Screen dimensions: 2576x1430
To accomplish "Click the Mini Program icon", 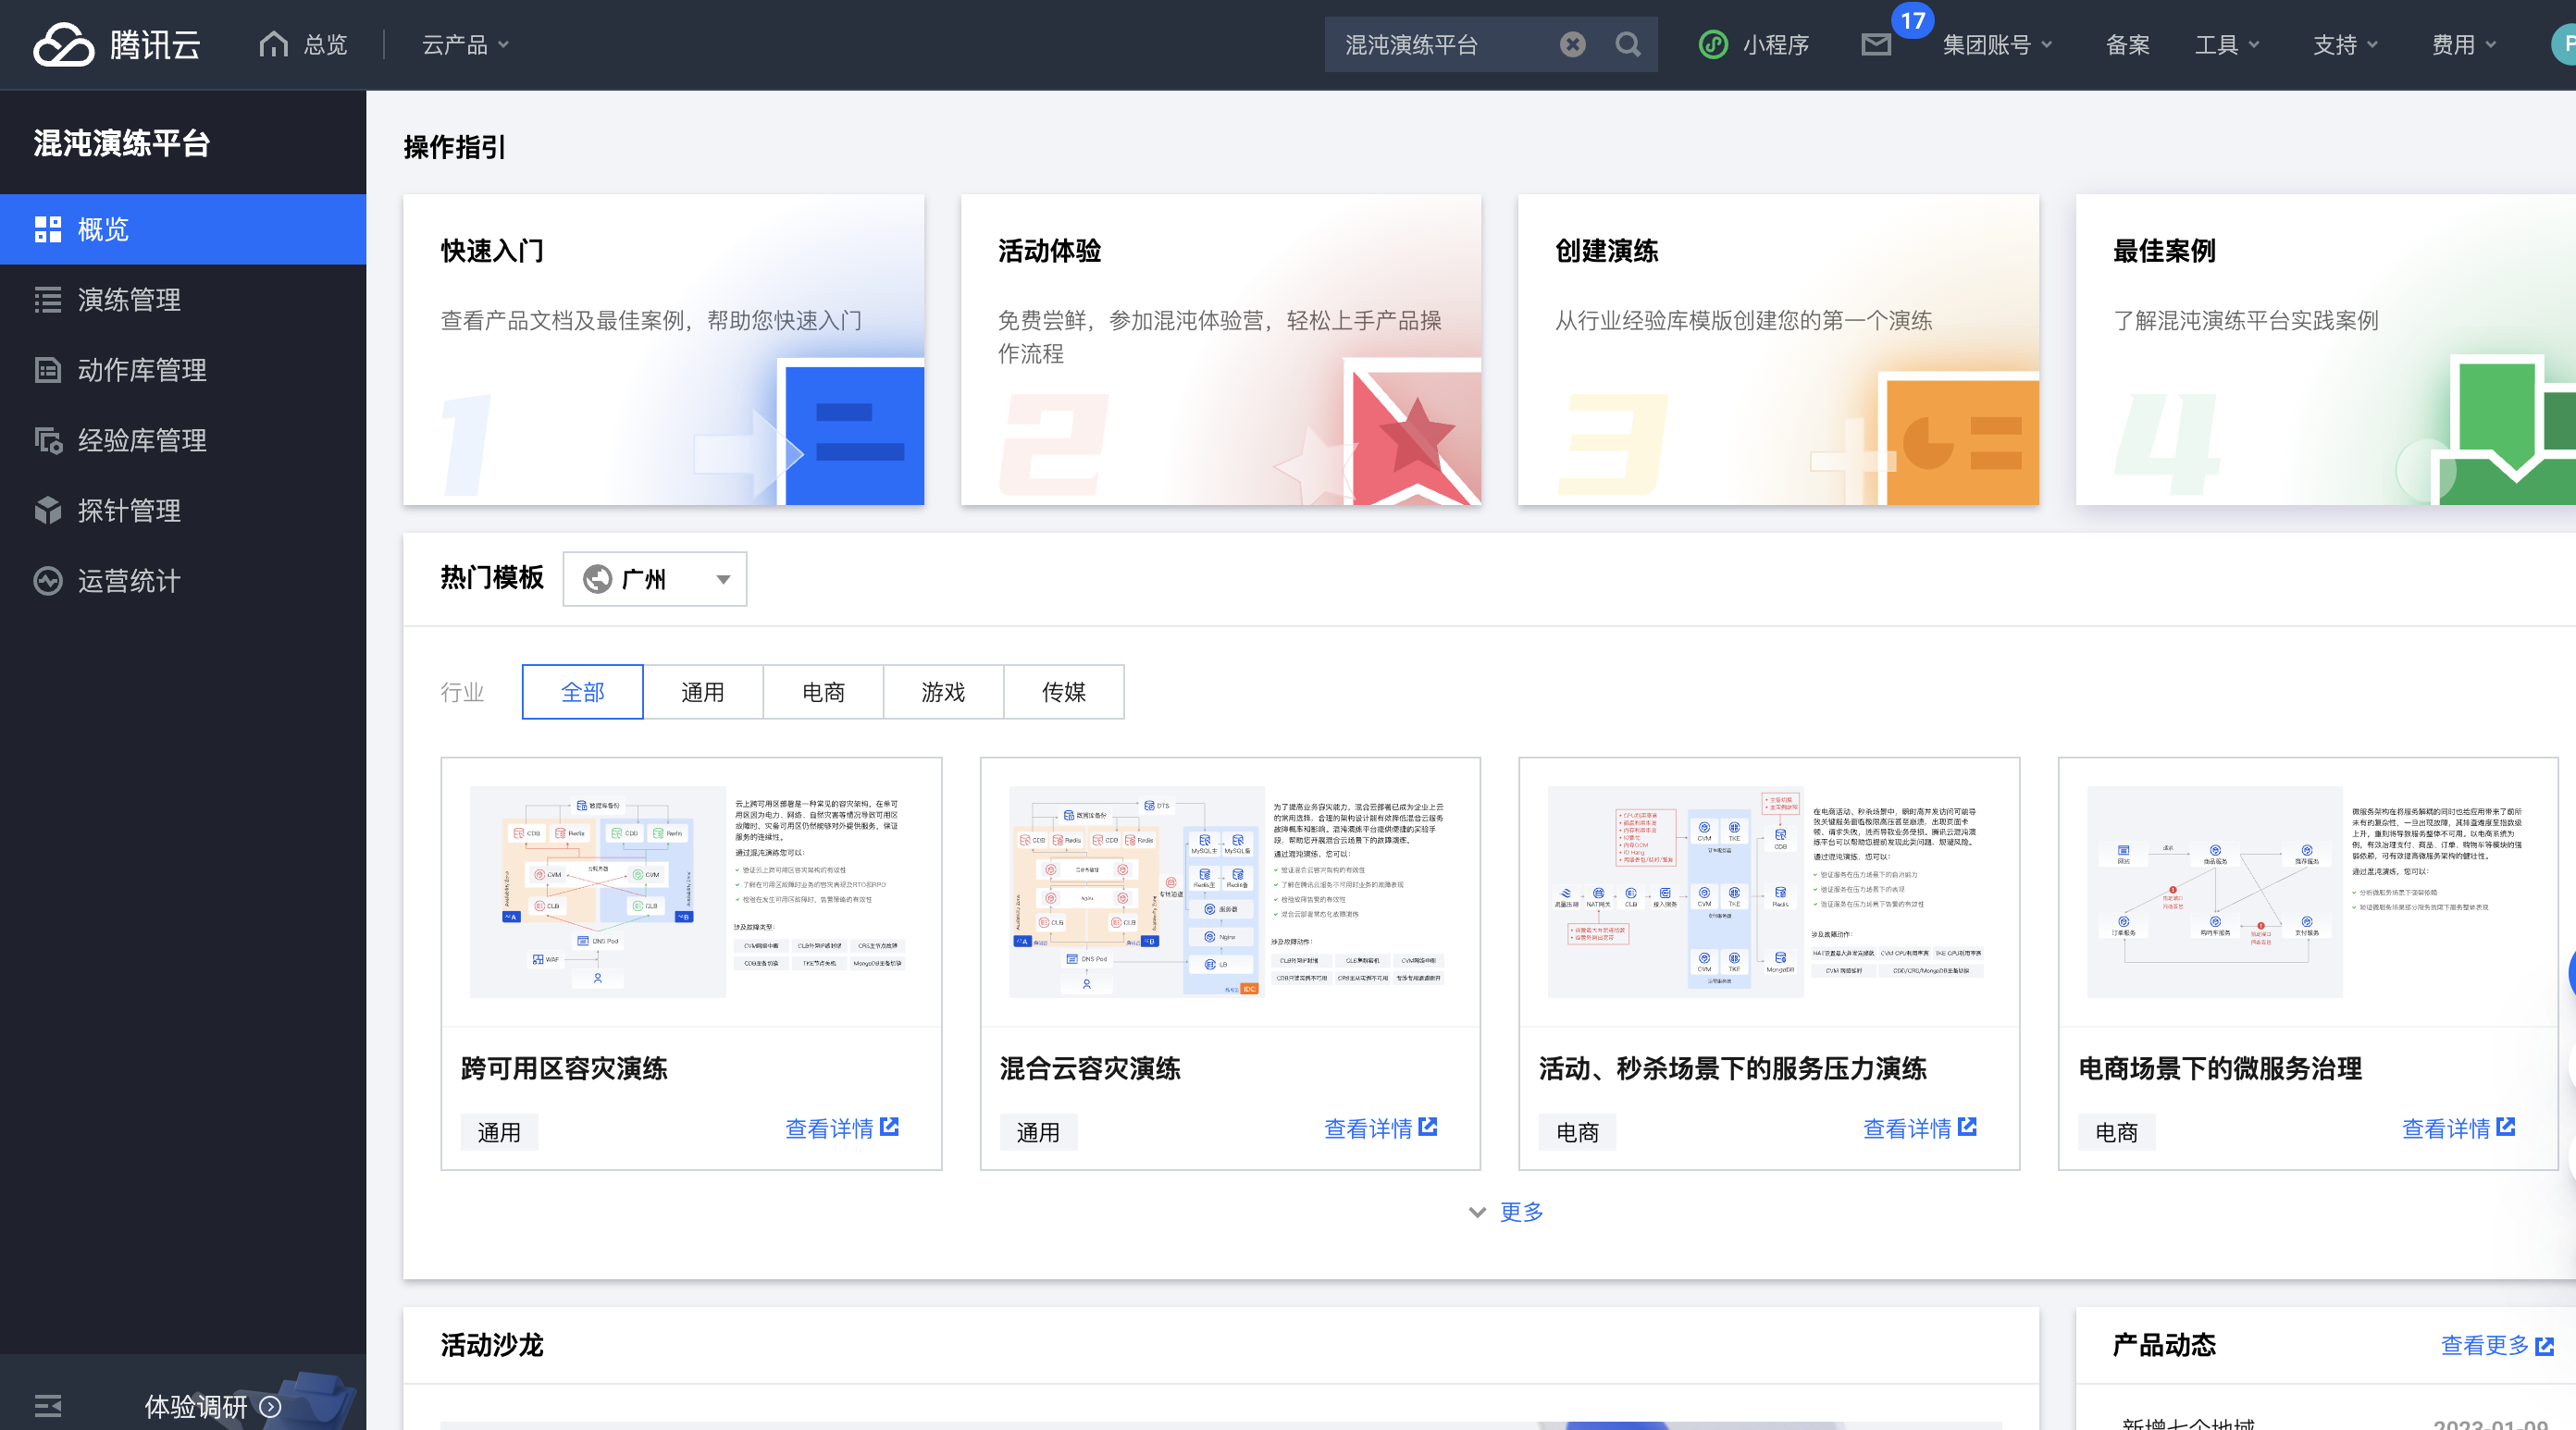I will (1713, 45).
